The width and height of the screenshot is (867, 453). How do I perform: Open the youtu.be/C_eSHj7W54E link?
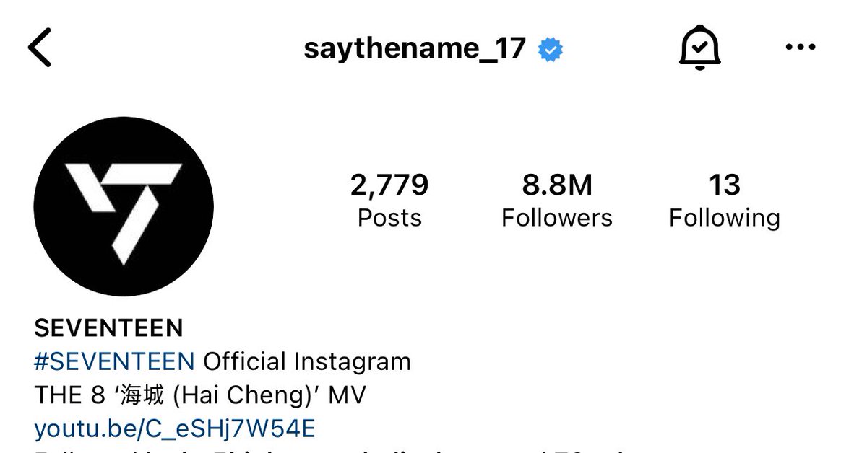coord(175,429)
